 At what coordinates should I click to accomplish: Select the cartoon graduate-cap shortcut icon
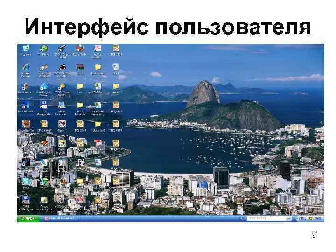[80, 162]
